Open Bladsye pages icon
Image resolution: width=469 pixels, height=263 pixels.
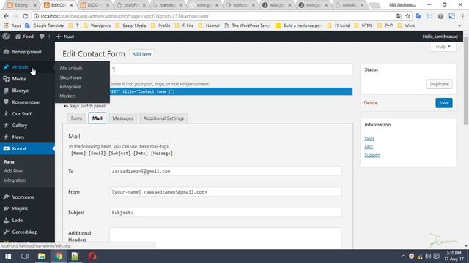pos(6,91)
